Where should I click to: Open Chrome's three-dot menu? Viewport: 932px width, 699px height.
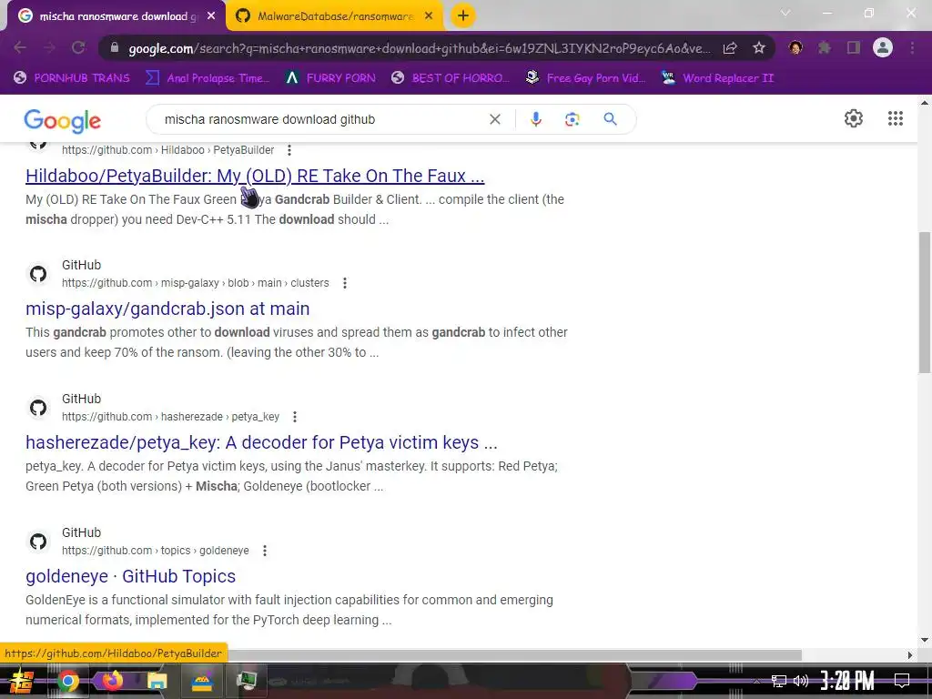click(x=912, y=48)
